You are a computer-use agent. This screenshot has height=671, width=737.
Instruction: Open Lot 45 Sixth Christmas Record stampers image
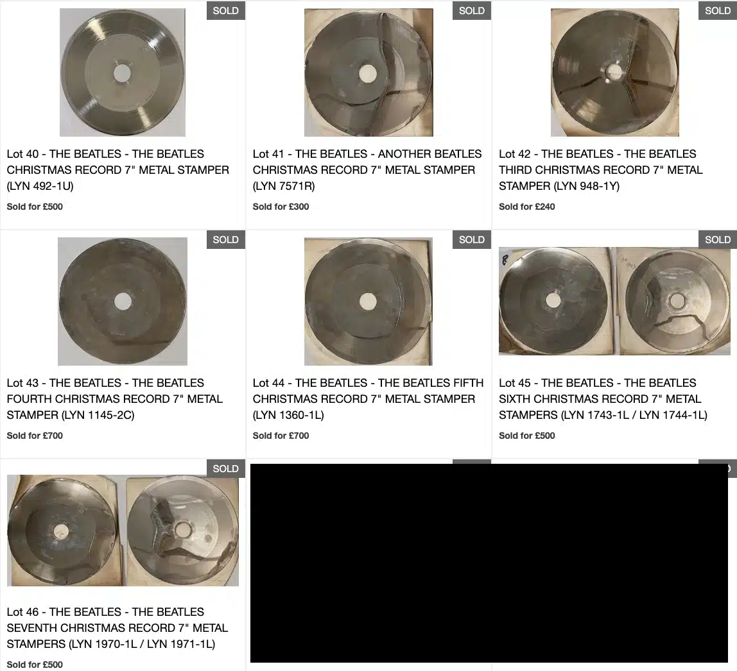(614, 301)
